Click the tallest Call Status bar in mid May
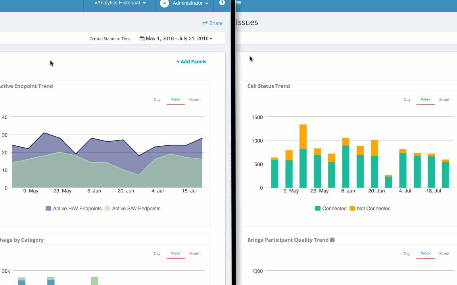Screen dimensions: 457x285 tap(303, 156)
